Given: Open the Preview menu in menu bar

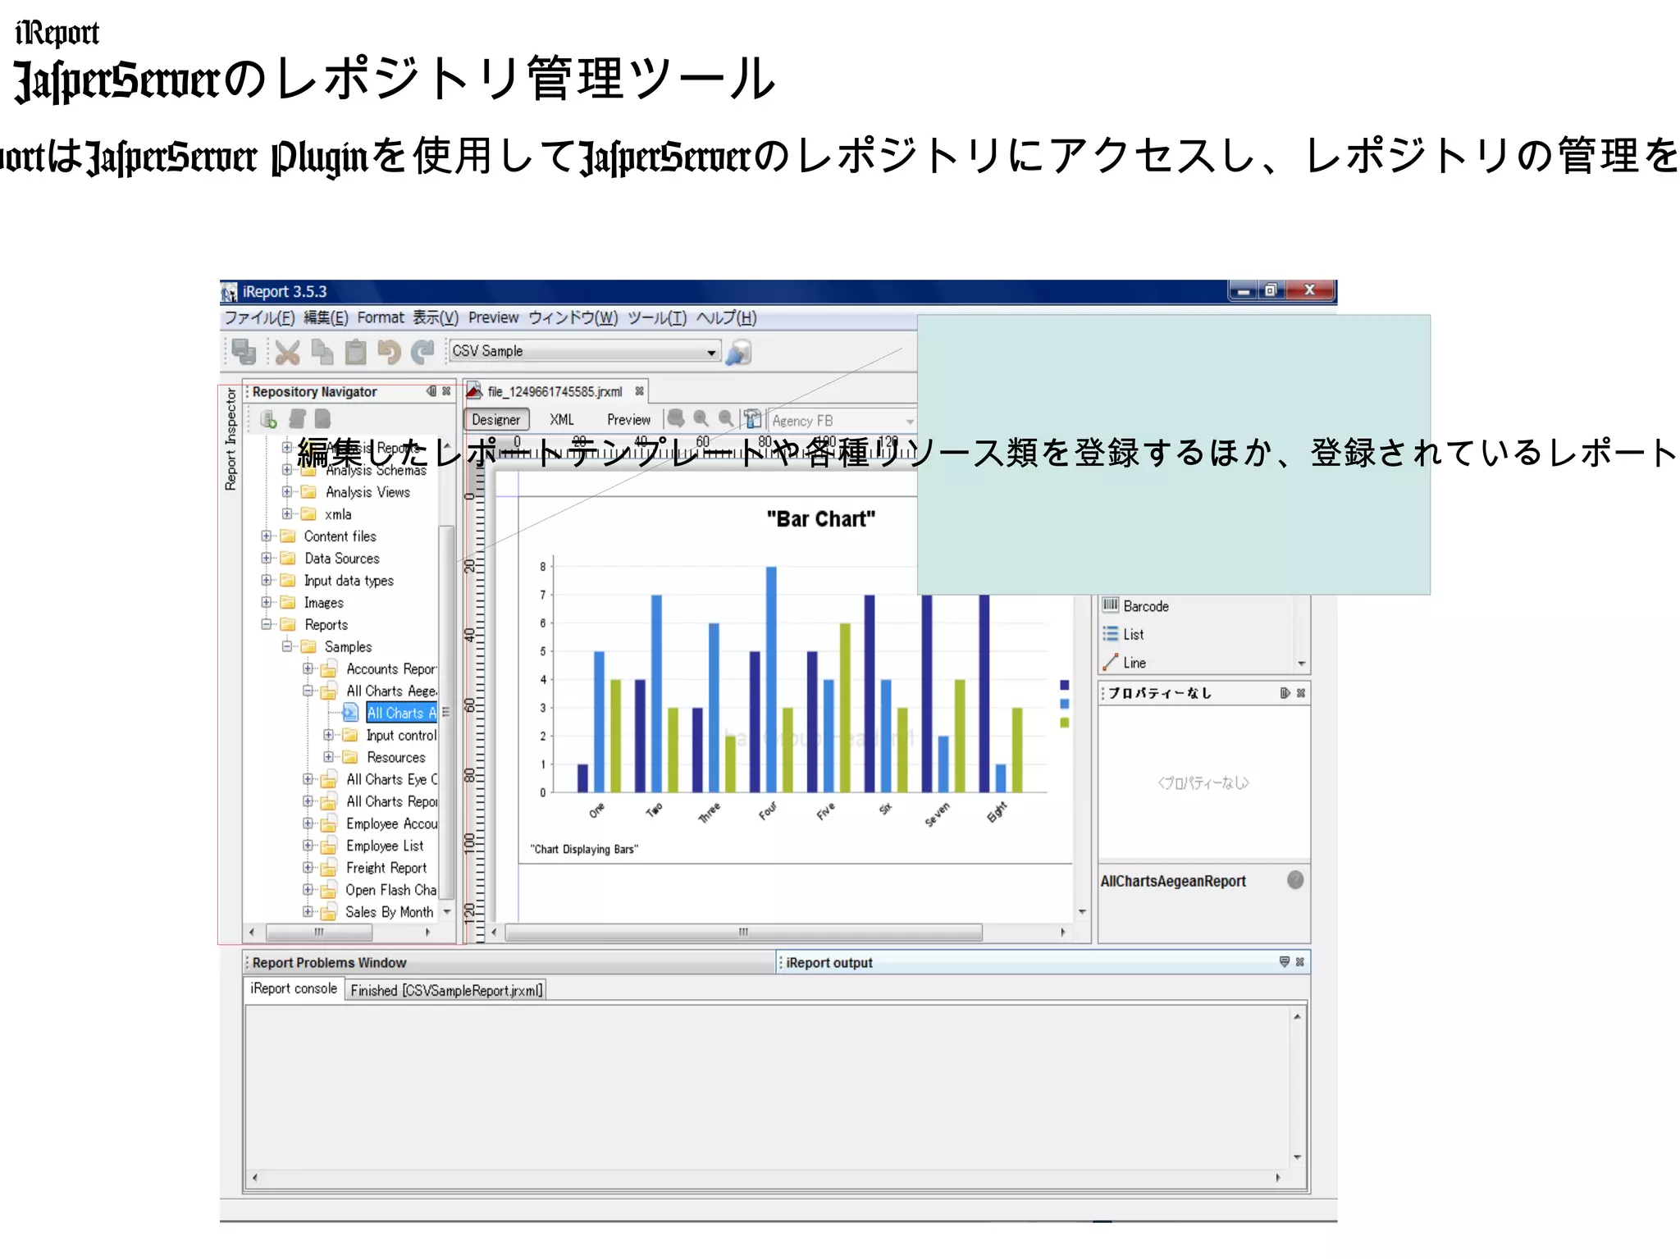Looking at the screenshot, I should (493, 317).
